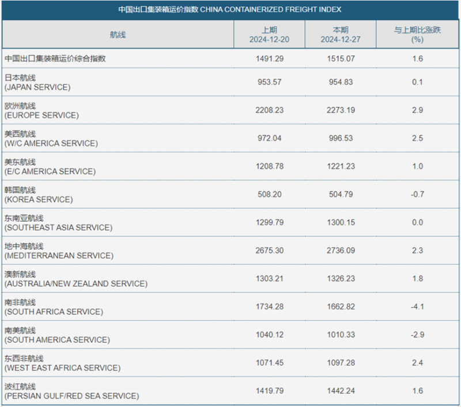Click the composite index value 1515.07

[x=340, y=58]
